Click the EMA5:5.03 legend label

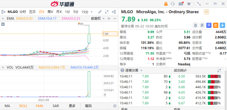(x=24, y=18)
